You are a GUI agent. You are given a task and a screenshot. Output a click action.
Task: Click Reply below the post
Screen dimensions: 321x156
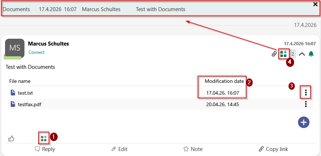(x=45, y=149)
